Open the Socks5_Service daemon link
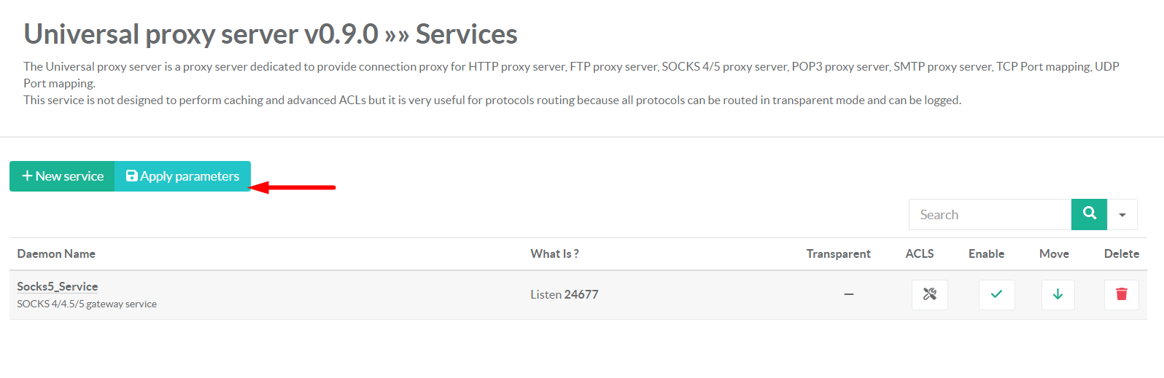This screenshot has width=1164, height=378. 58,286
